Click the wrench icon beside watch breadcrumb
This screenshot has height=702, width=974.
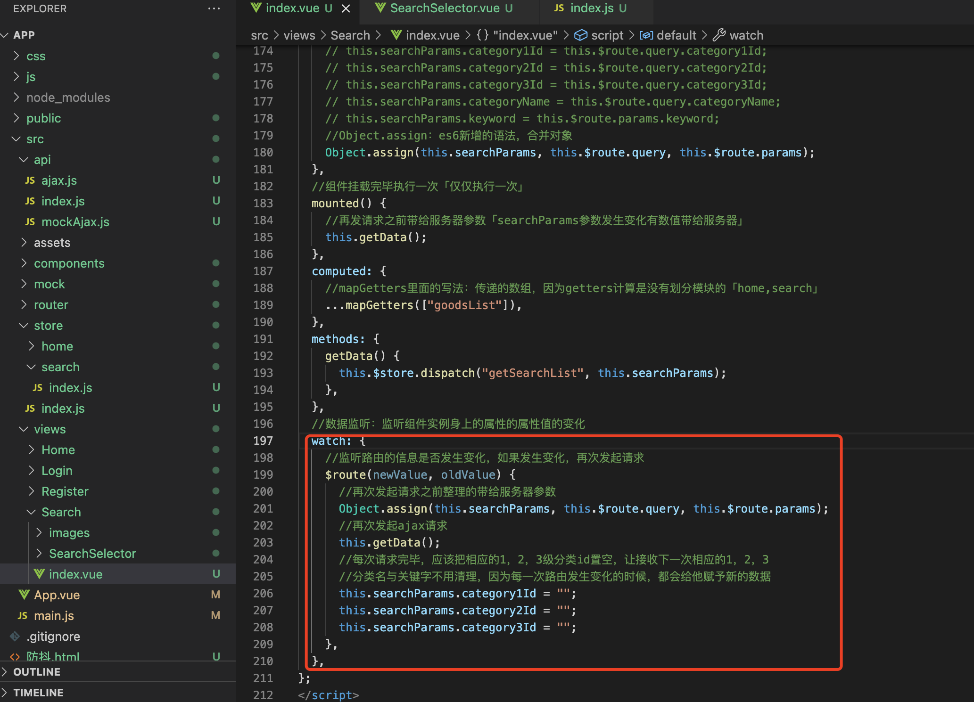pos(719,35)
